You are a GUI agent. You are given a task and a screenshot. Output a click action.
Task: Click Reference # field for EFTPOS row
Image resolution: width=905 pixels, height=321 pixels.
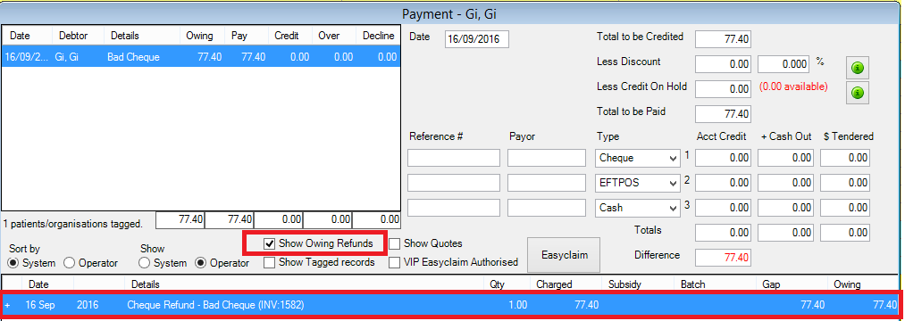454,183
